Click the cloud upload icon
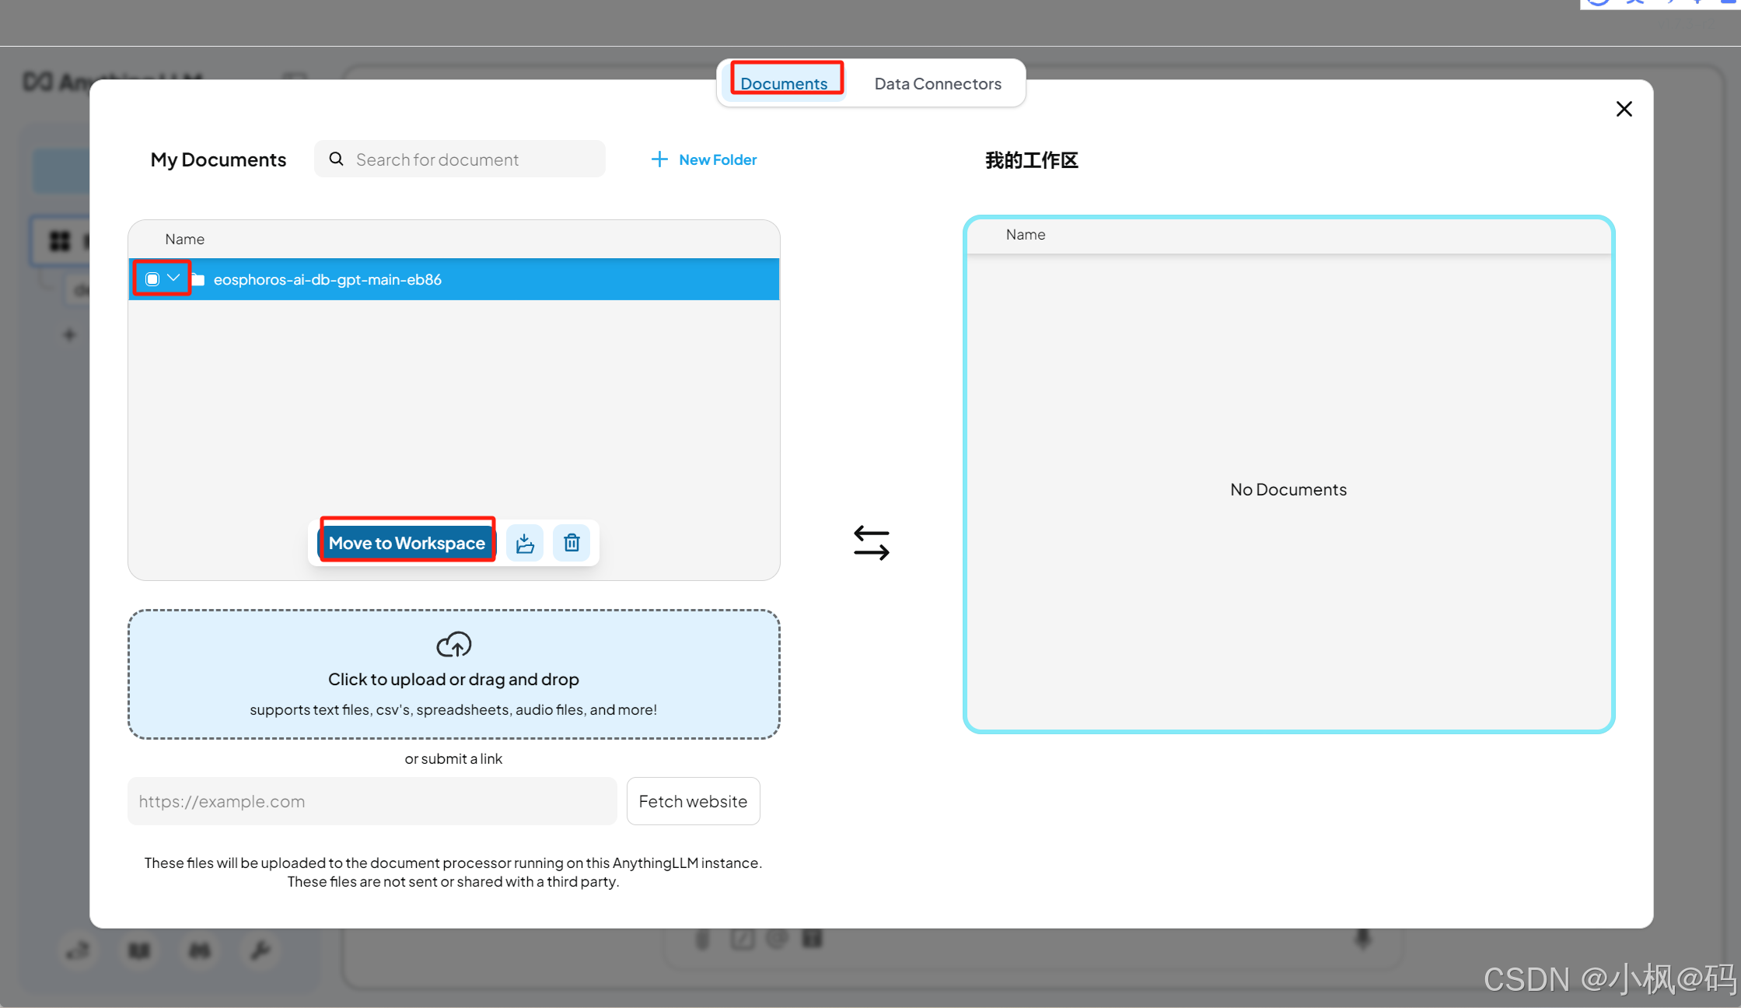1741x1008 pixels. (453, 645)
